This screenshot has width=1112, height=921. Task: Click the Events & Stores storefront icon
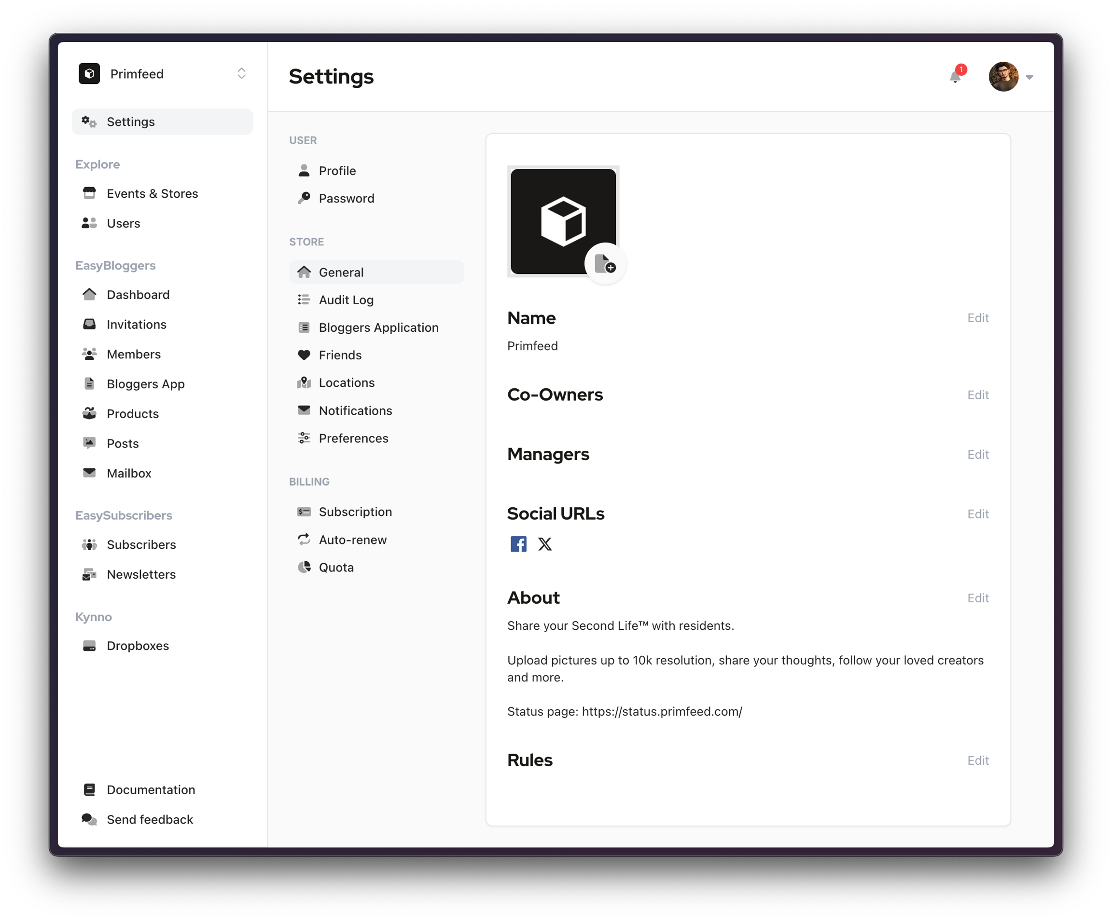(x=89, y=194)
